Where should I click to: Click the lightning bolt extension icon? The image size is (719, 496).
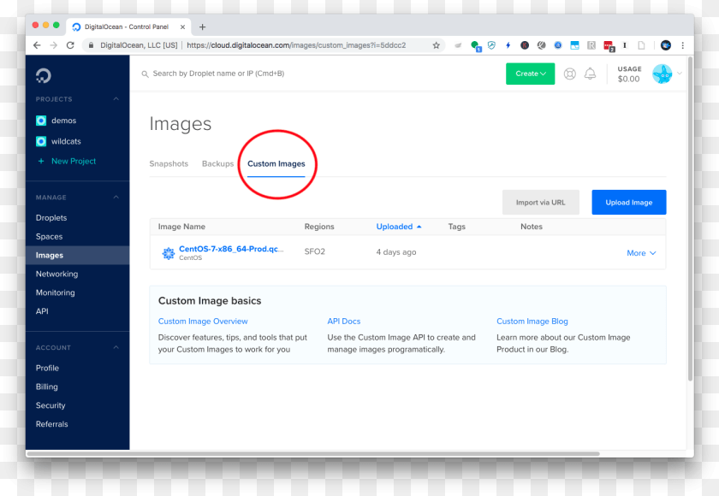coord(508,45)
